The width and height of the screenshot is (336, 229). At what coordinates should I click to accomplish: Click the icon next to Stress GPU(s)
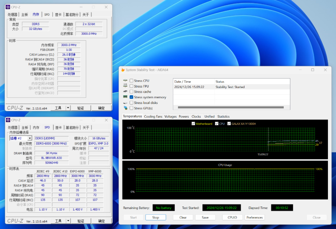click(x=125, y=108)
